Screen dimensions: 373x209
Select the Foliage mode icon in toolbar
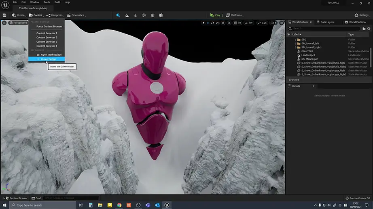coord(136,15)
